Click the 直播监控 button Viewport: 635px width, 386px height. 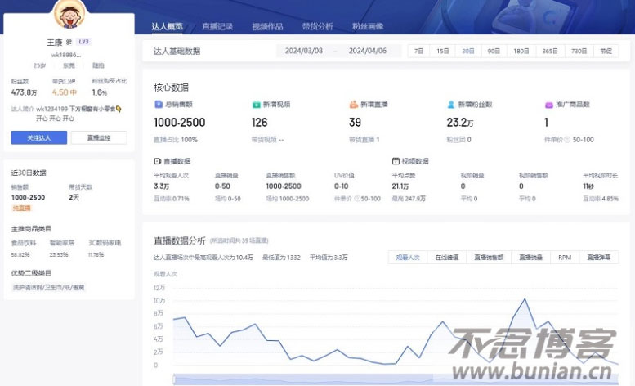pyautogui.click(x=99, y=137)
